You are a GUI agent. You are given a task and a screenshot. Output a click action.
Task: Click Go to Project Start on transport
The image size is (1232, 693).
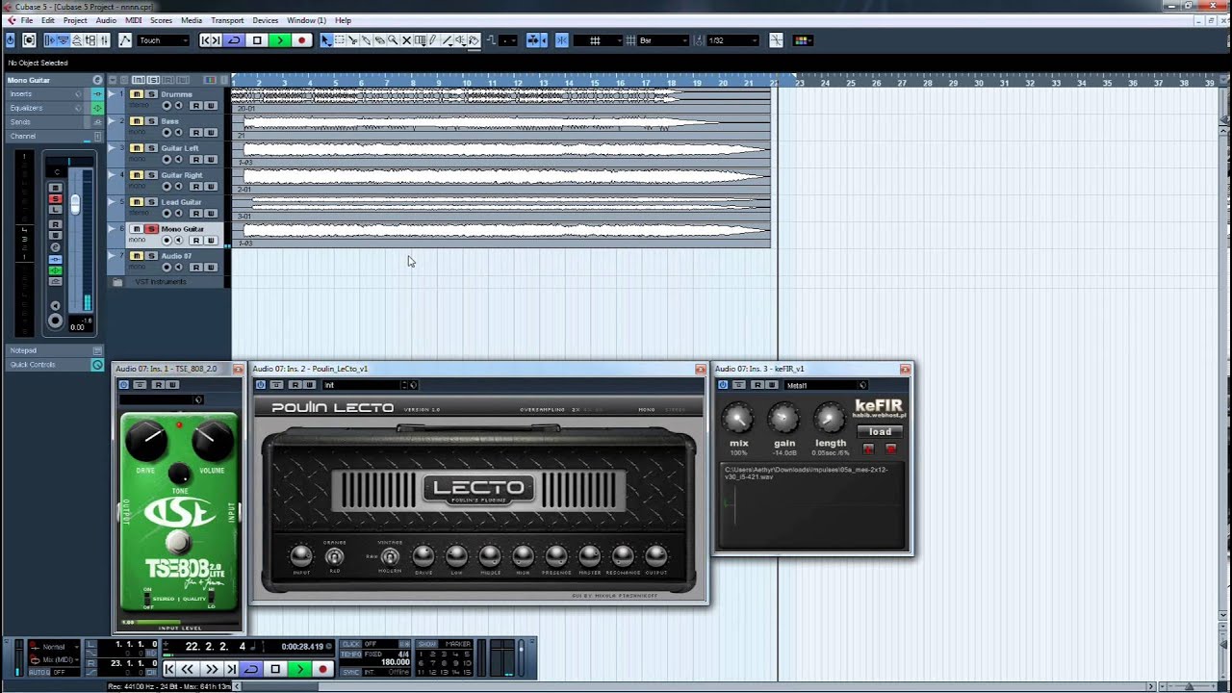pyautogui.click(x=169, y=669)
